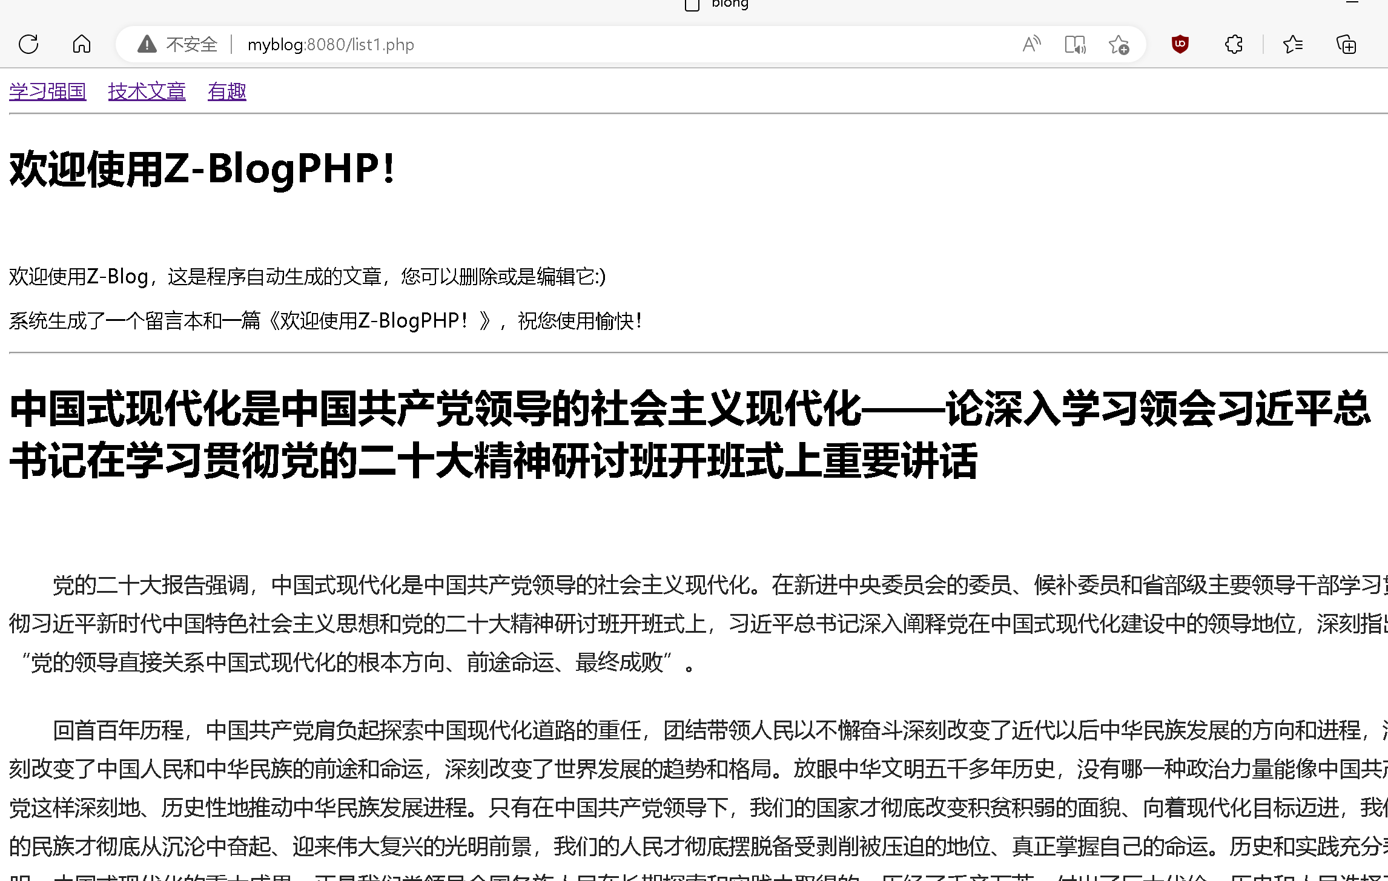Add this page to favorites with the star
The width and height of the screenshot is (1388, 881).
pos(1119,45)
